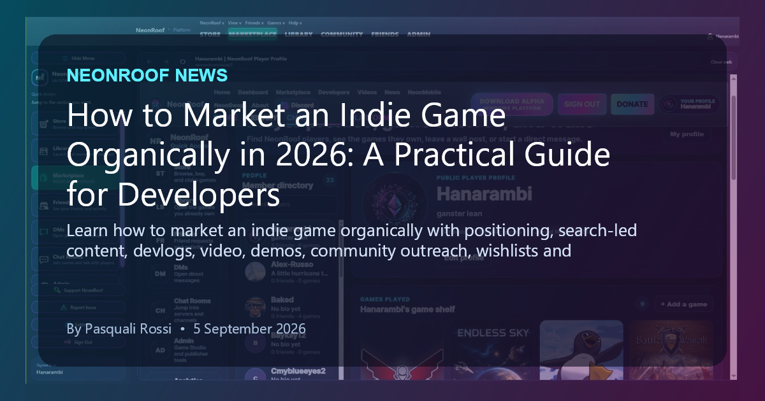Open the Endless Sky game thumbnail
Image resolution: width=765 pixels, height=401 pixels.
[491, 351]
